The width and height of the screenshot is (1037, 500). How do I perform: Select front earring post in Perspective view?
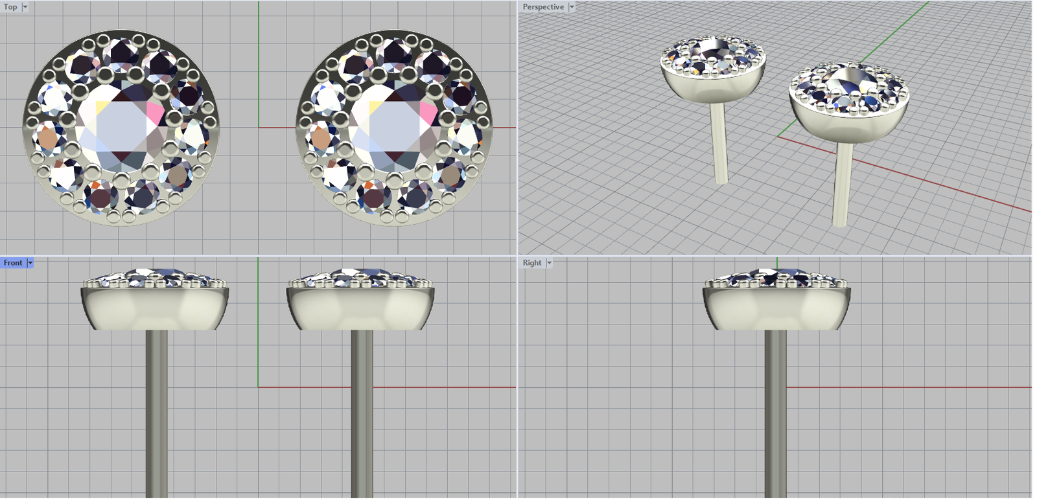coord(842,185)
